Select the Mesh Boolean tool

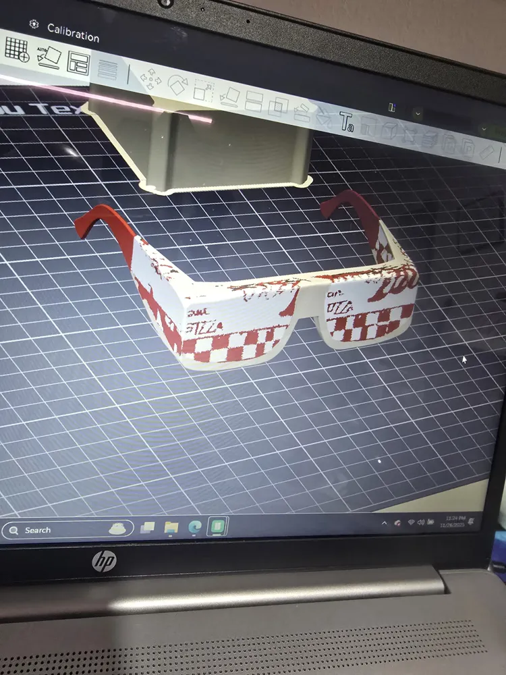[x=279, y=107]
